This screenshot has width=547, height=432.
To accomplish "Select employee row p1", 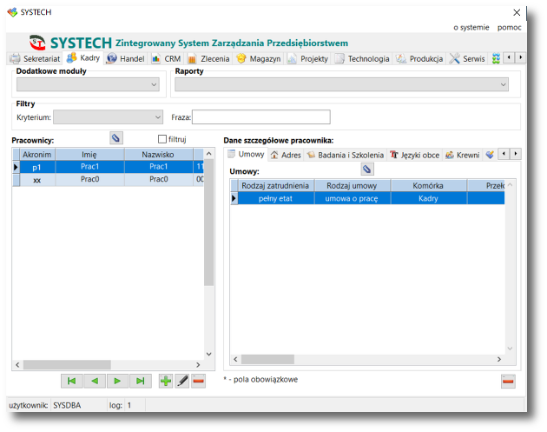I will click(108, 167).
